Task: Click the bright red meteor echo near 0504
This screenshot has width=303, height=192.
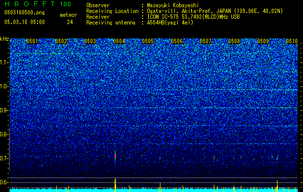Action: tap(115, 156)
